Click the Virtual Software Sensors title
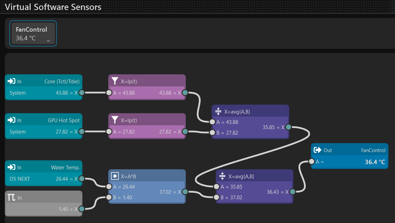This screenshot has height=223, width=395. coord(53,7)
